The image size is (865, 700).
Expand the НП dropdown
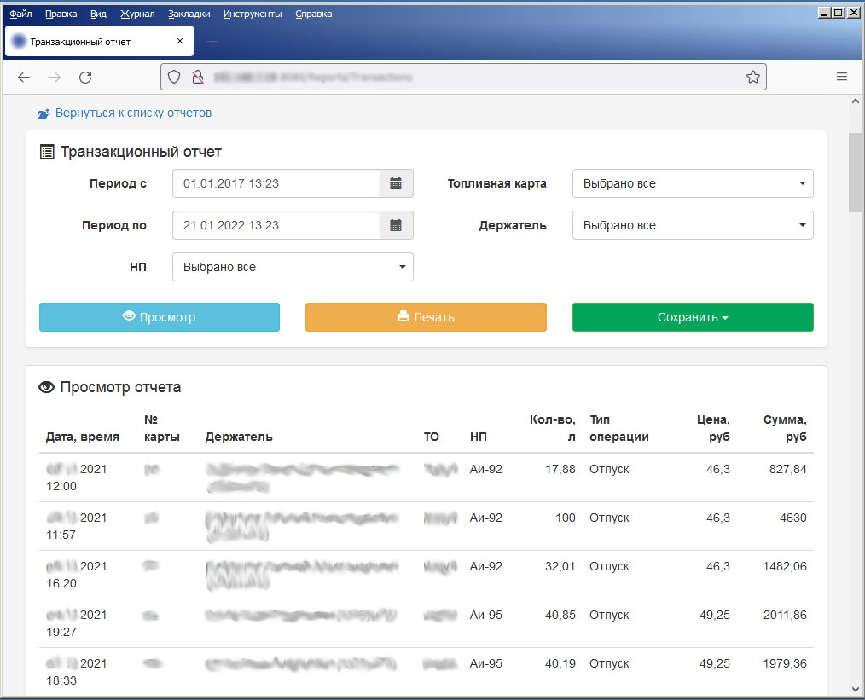pos(293,268)
